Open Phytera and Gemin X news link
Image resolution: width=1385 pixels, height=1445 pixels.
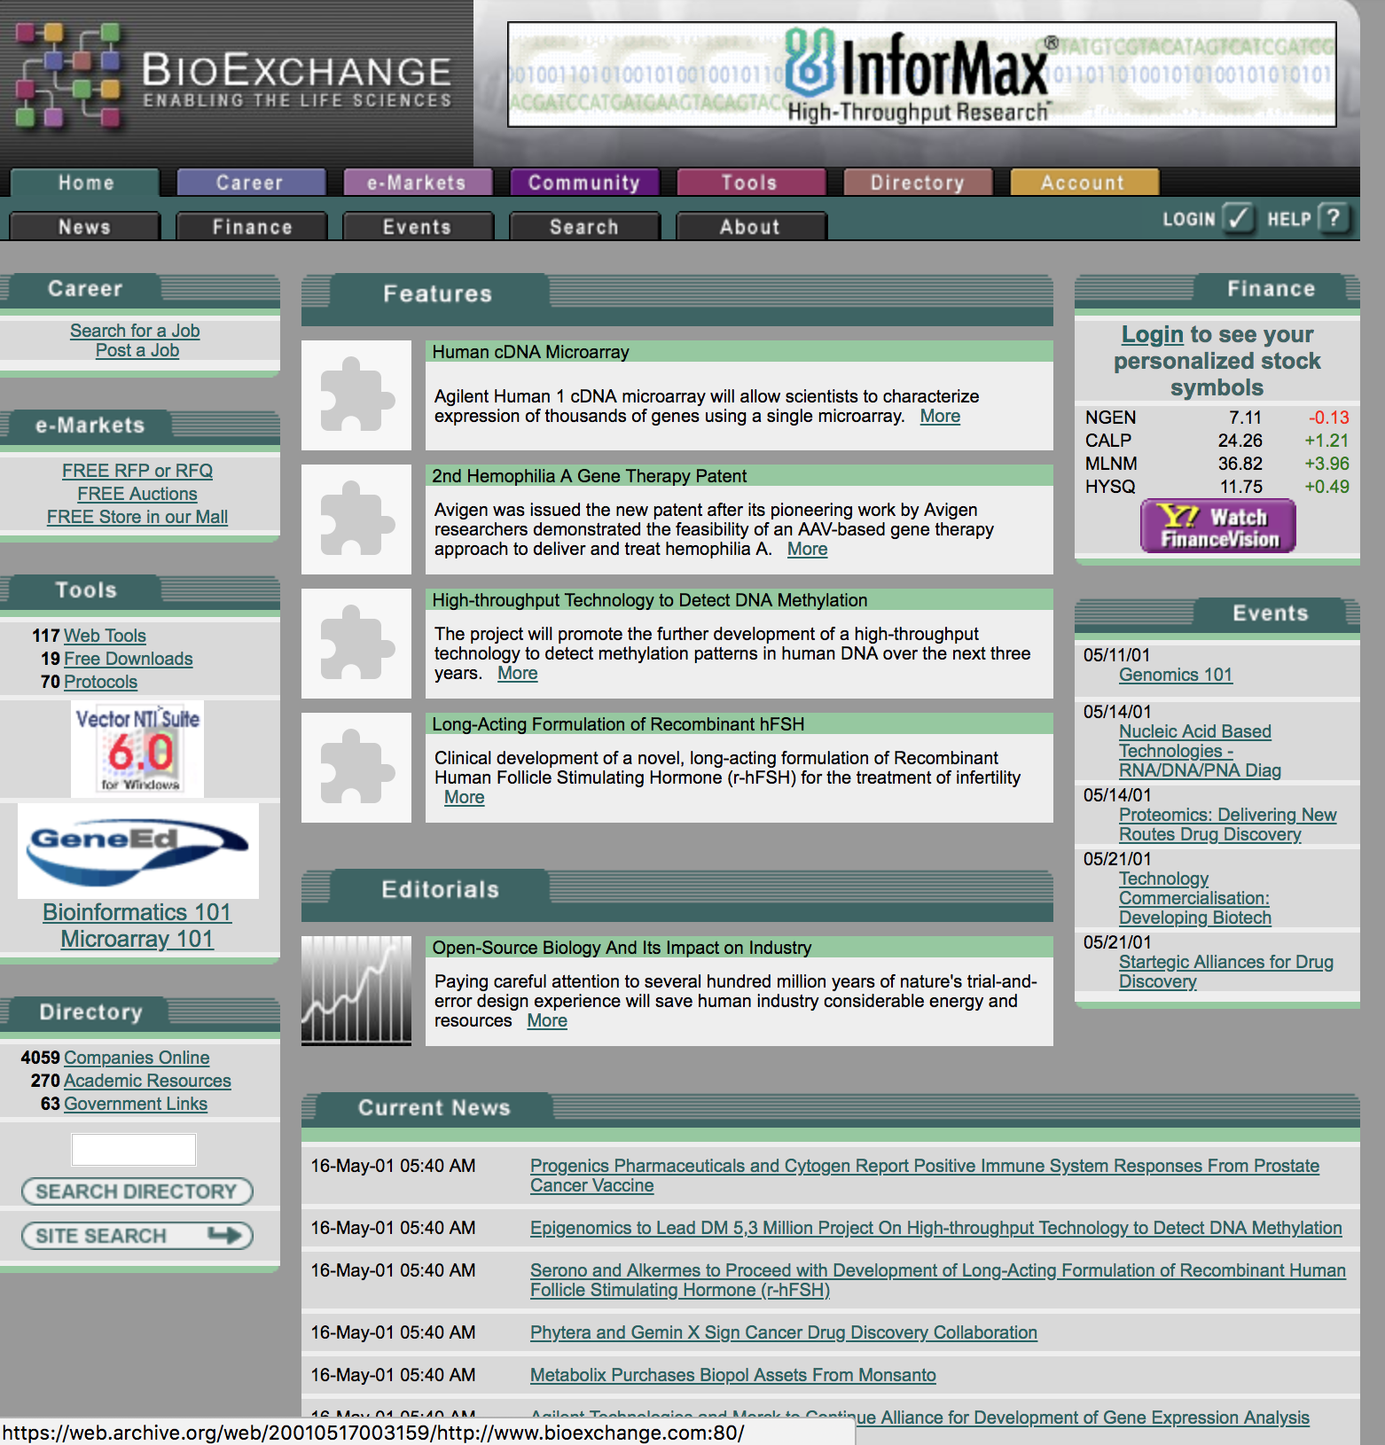click(x=783, y=1332)
